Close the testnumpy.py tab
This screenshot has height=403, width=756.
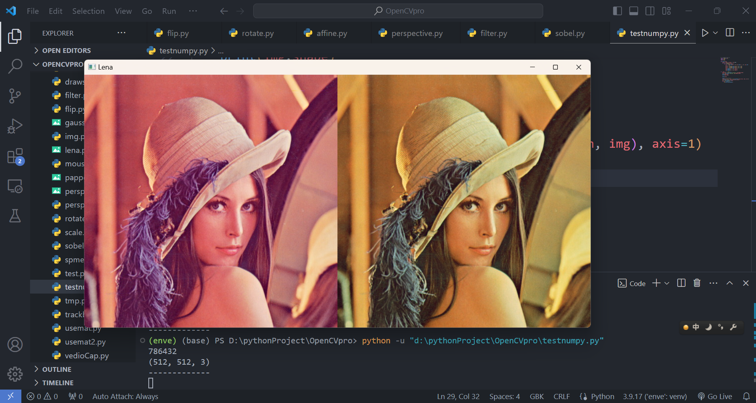[x=687, y=33]
